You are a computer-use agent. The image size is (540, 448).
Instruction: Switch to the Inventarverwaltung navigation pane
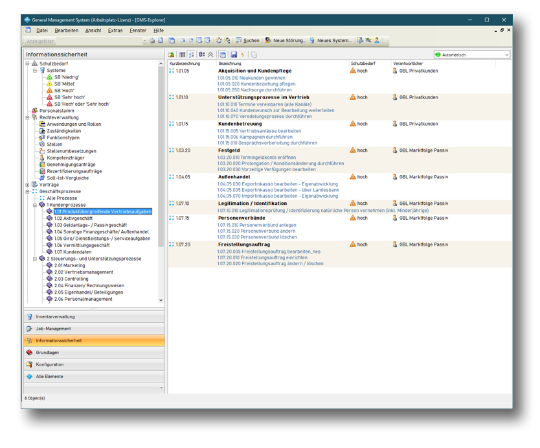pos(55,316)
